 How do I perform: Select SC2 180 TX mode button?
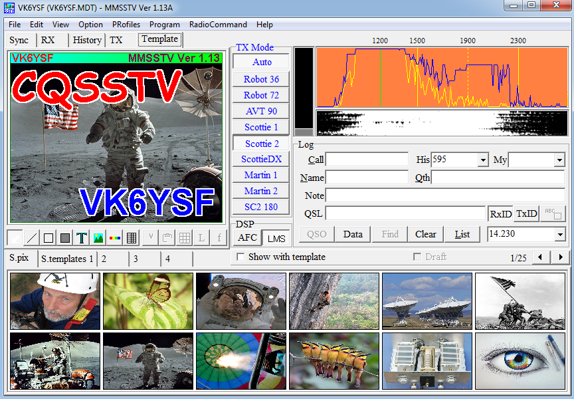point(261,207)
